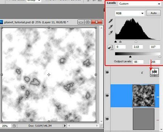Open the RGB channel dropdown
163x132 pixels.
pyautogui.click(x=130, y=13)
